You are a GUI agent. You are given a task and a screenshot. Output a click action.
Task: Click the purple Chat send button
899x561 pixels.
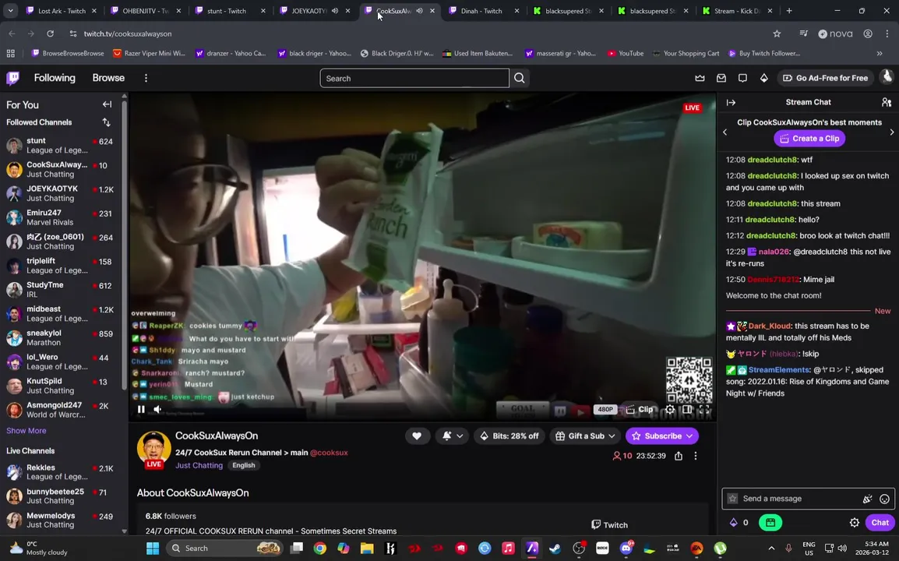[880, 523]
